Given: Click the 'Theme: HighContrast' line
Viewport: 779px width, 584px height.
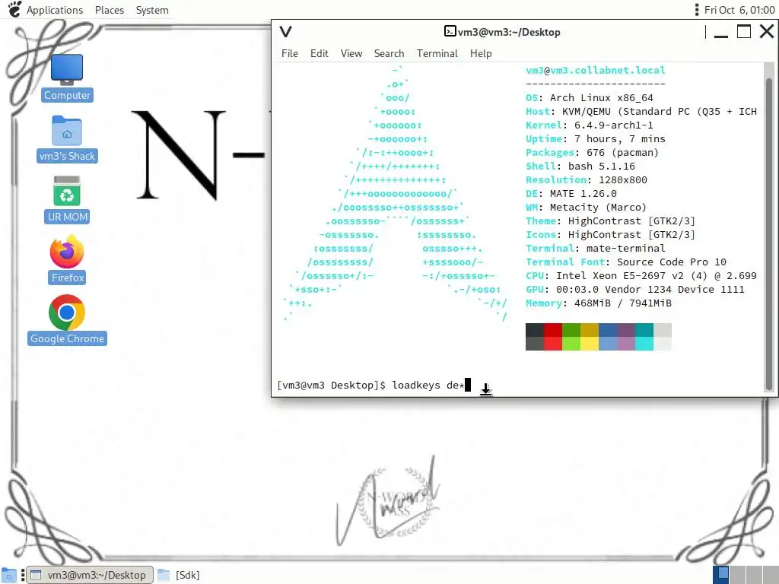Looking at the screenshot, I should coord(611,221).
